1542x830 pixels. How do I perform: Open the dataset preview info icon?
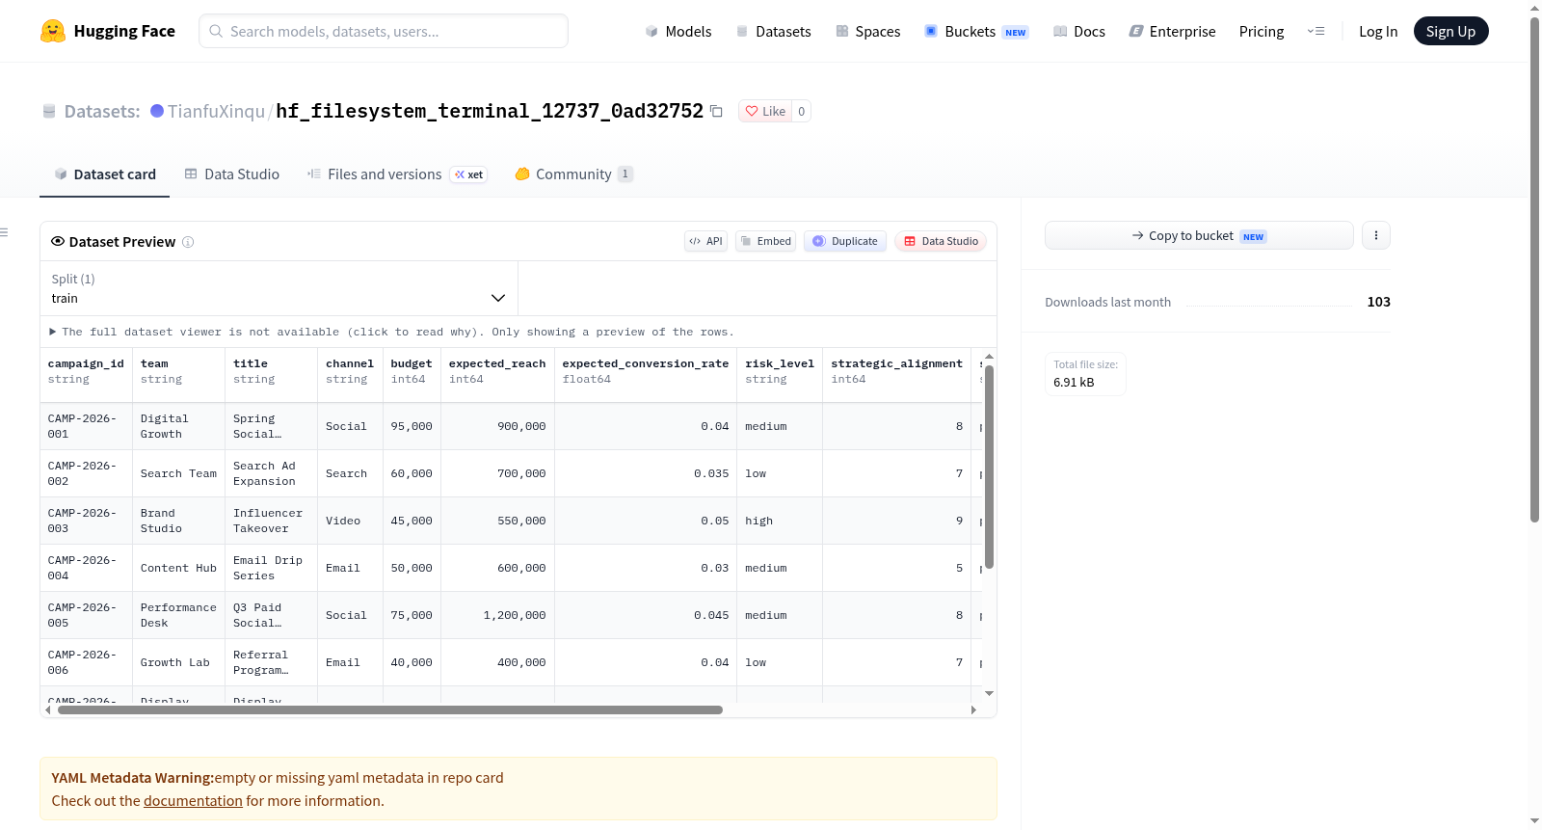(x=188, y=242)
